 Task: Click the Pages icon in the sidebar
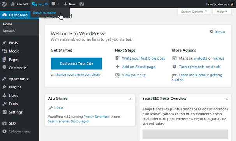(x=4, y=60)
